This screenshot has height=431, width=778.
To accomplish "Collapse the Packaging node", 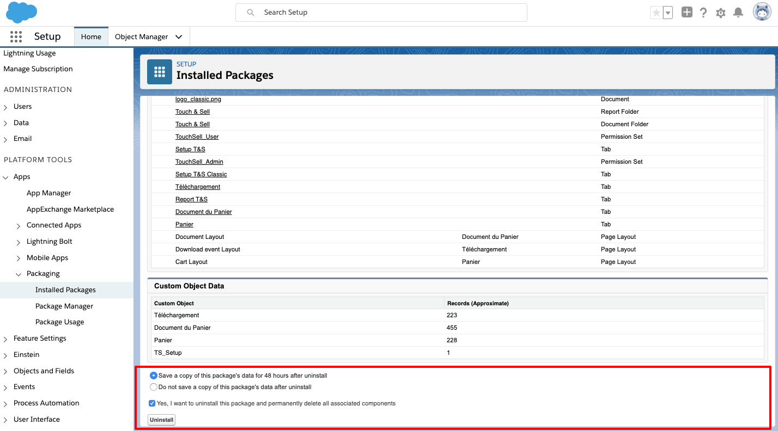I will (x=19, y=274).
